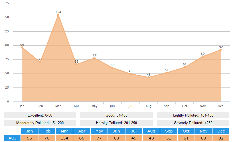This screenshot has height=142, width=233.
Task: Select orange table cell 80 under Nov
Action: point(204,138)
